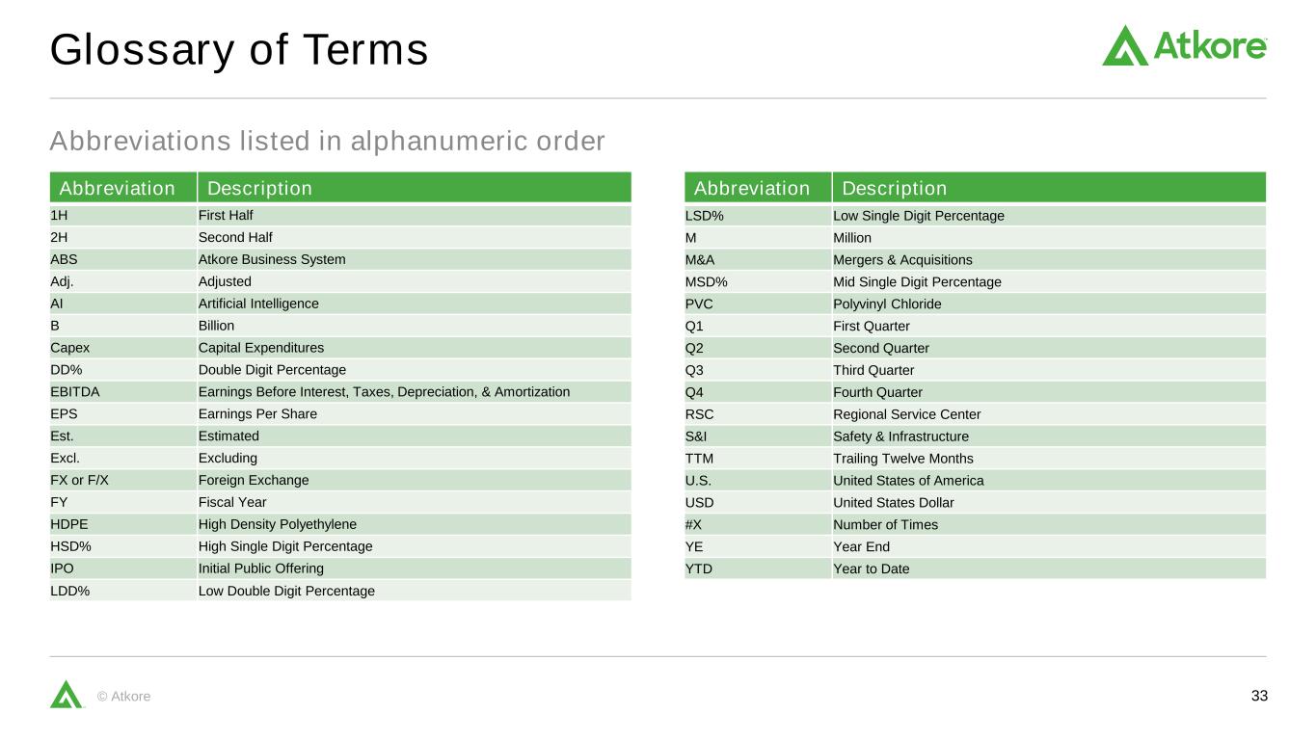Viewport: 1316px width, 740px height.
Task: Click the Regional Service Center description
Action: click(x=906, y=414)
